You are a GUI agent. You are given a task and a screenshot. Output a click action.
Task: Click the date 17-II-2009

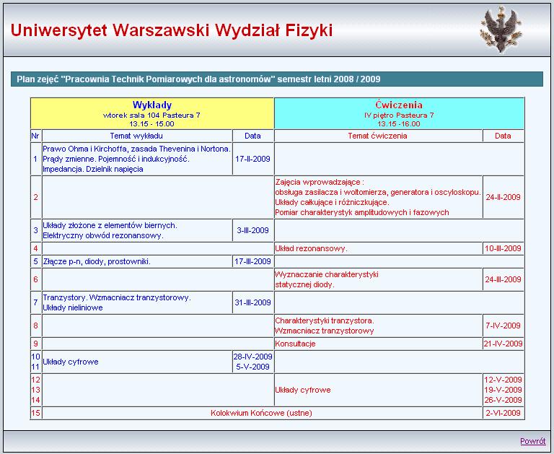pos(252,159)
